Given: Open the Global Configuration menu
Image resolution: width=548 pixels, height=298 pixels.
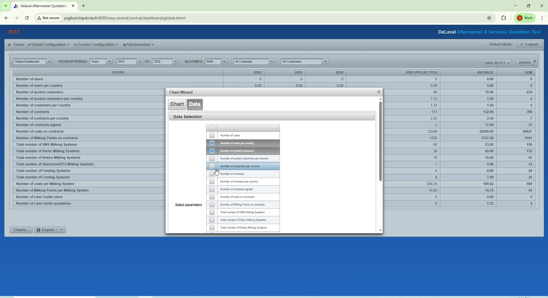Looking at the screenshot, I should [49, 45].
